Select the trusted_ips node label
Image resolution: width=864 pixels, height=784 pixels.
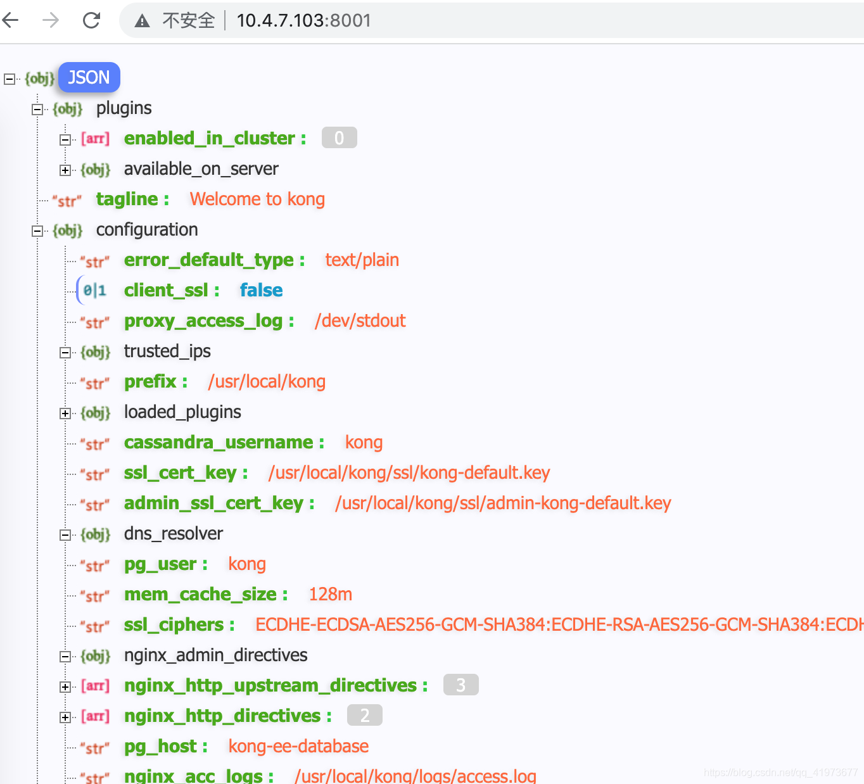(x=167, y=351)
